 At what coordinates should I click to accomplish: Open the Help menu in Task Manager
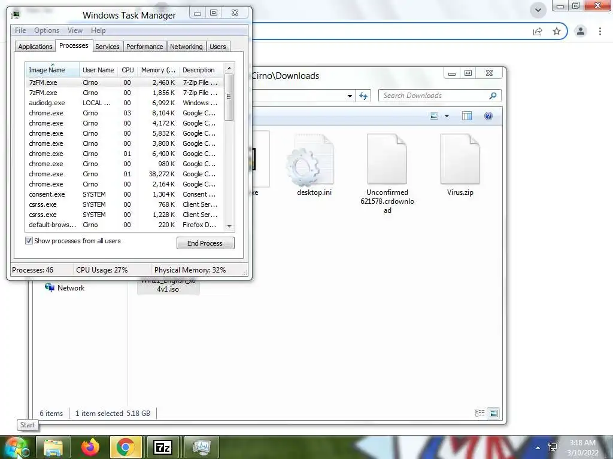pyautogui.click(x=98, y=30)
